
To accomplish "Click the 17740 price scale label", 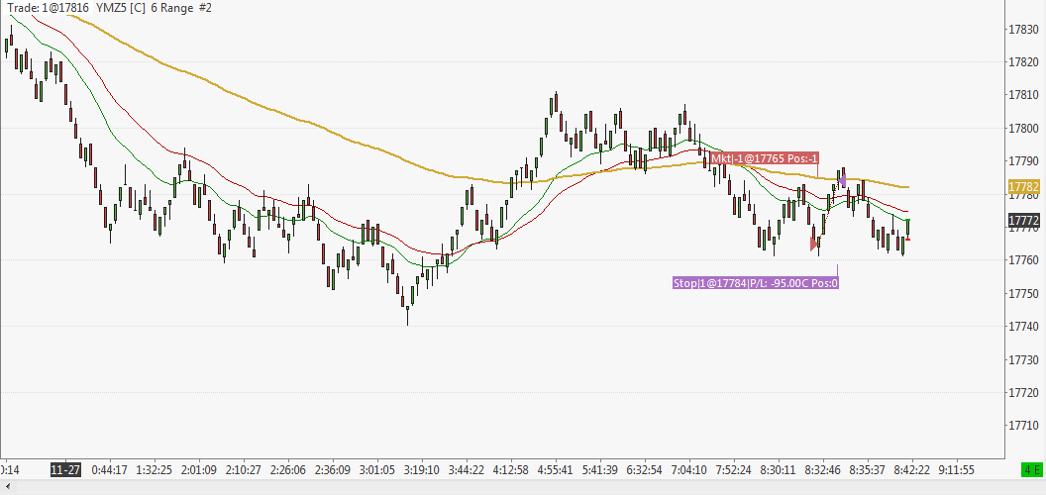I will point(1023,327).
